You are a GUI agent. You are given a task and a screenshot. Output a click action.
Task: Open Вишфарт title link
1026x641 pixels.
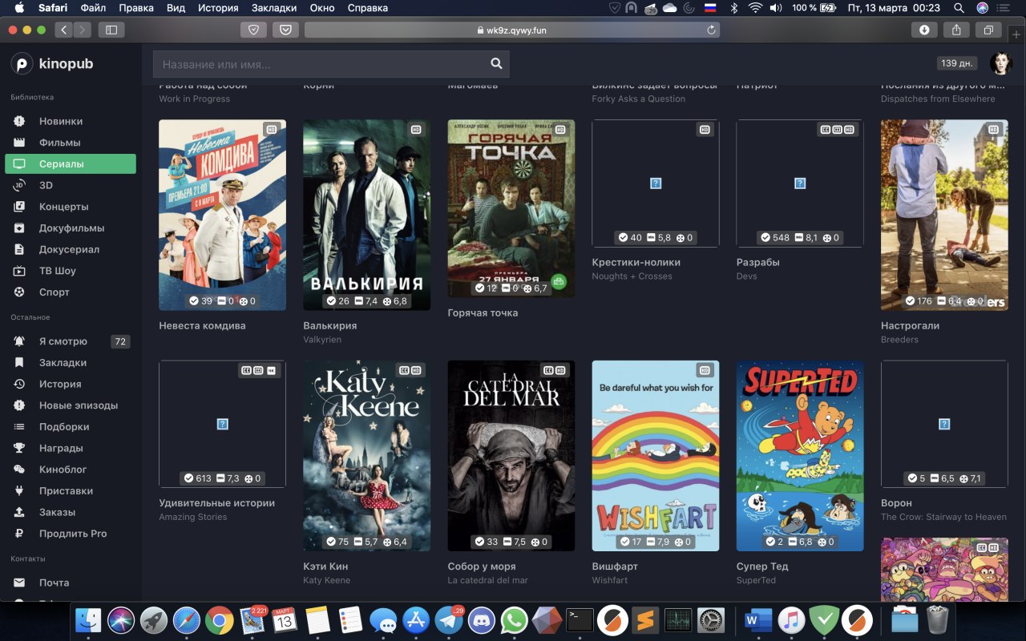point(615,566)
